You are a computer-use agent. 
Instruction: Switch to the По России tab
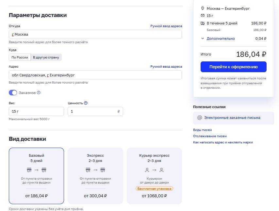tap(20, 57)
